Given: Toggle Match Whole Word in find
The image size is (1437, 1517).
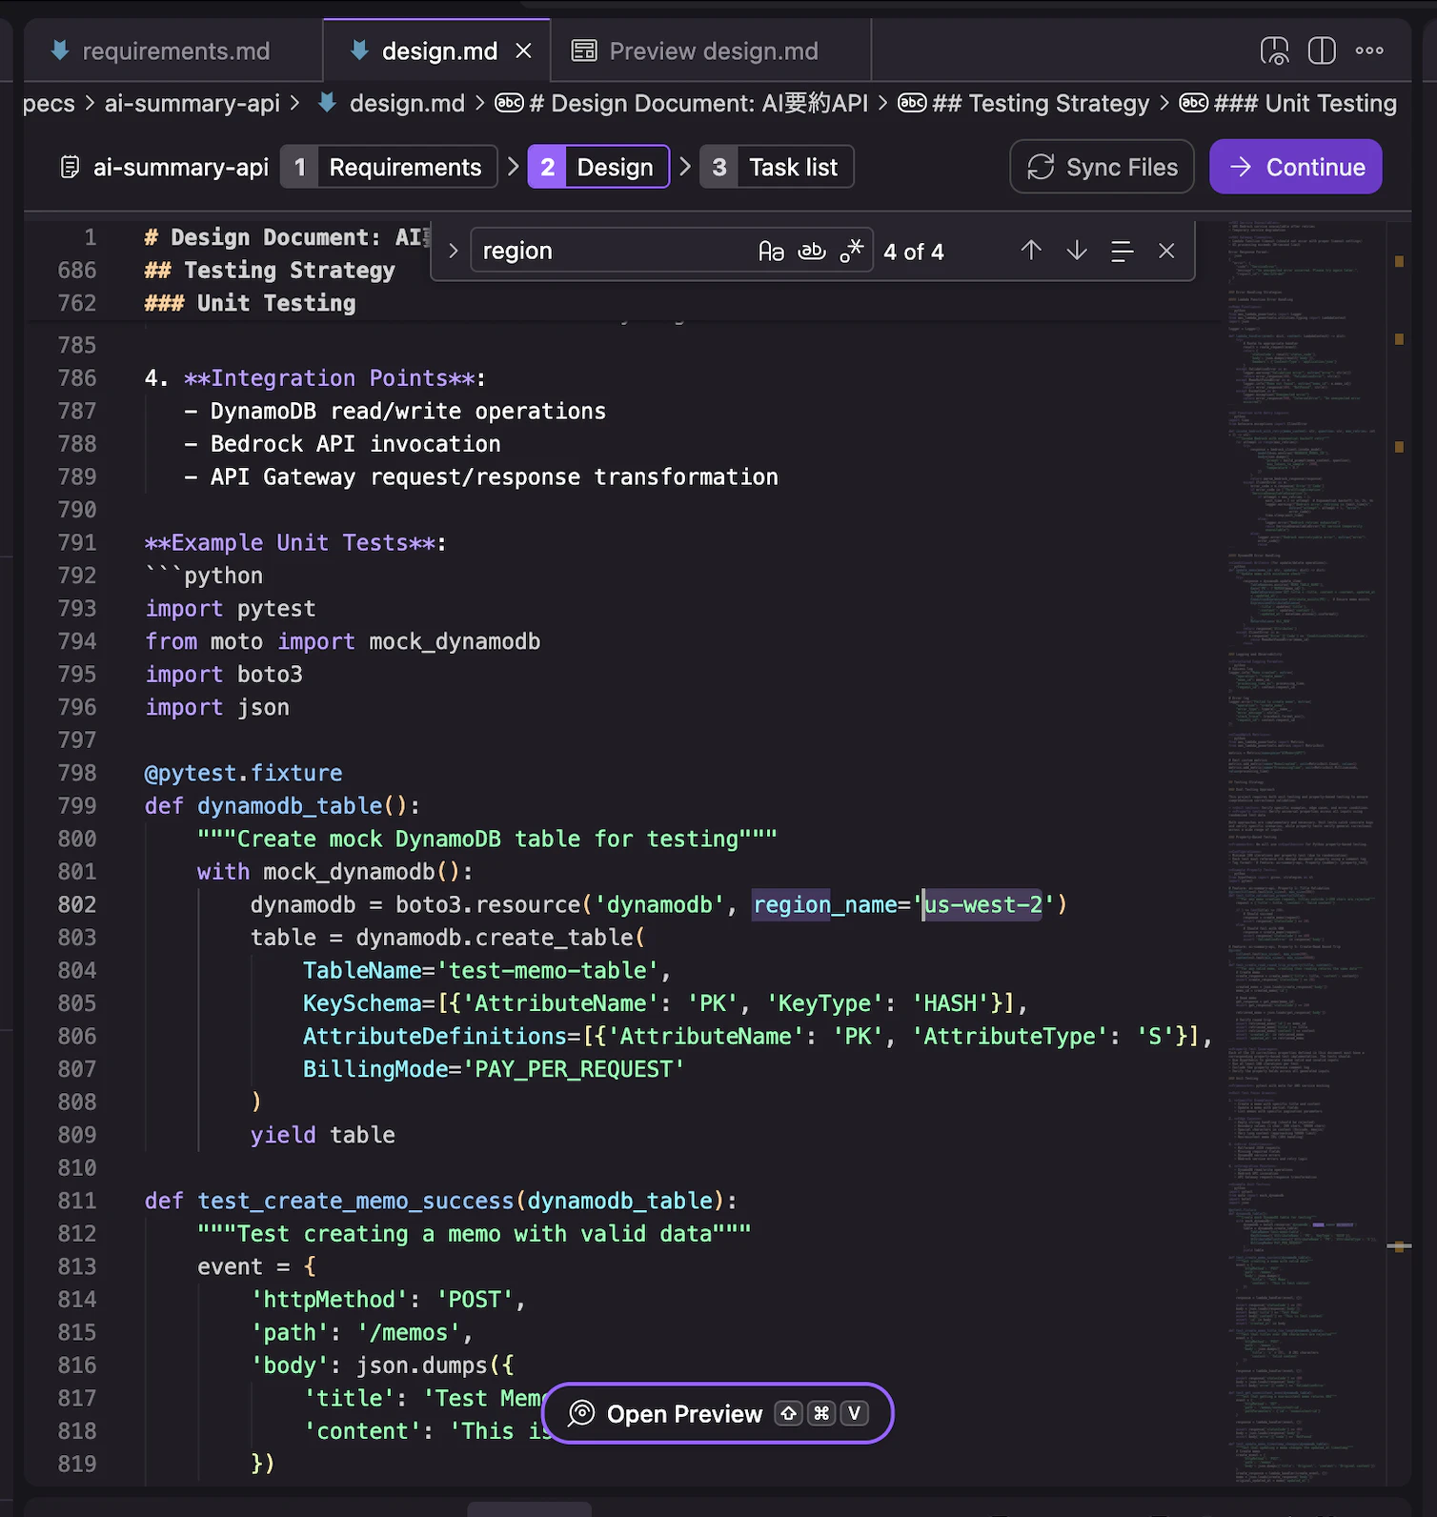Looking at the screenshot, I should click(812, 251).
